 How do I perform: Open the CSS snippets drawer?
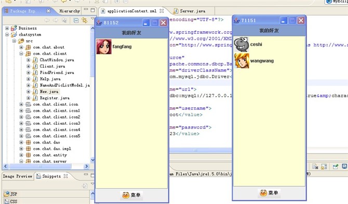coord(46,201)
